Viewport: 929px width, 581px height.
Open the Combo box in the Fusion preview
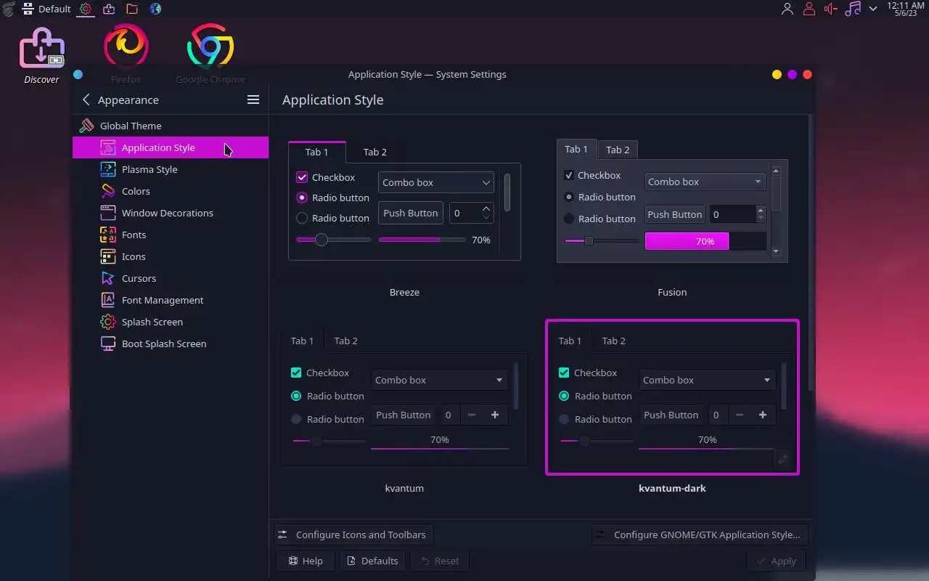click(705, 182)
